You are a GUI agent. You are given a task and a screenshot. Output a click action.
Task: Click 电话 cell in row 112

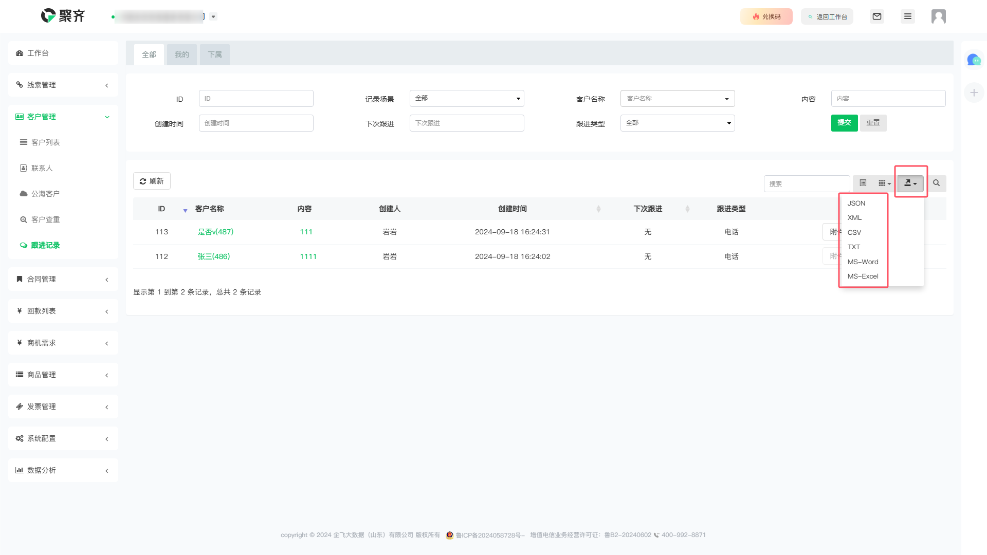click(x=732, y=256)
